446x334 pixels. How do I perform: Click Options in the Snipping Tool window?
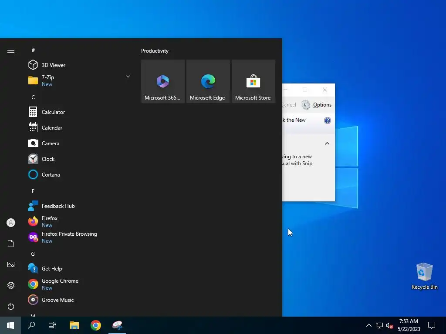coord(316,105)
